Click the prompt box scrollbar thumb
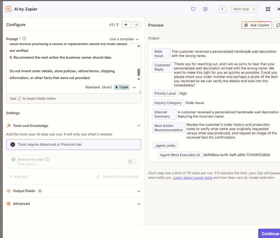This screenshot has width=280, height=238. (139, 72)
